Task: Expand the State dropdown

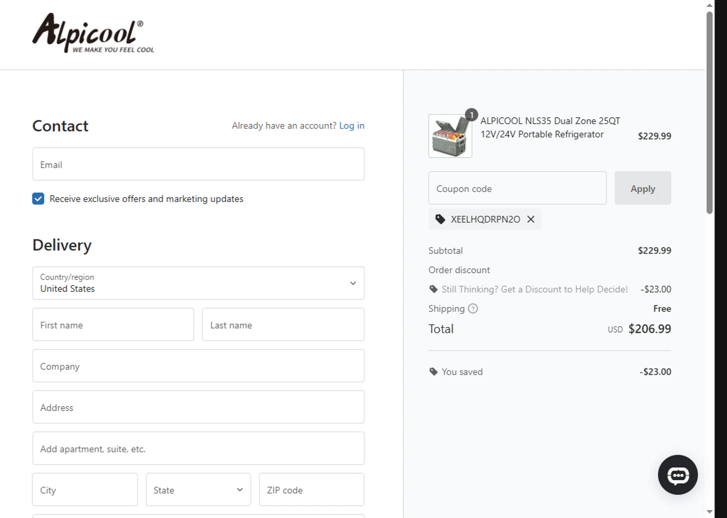Action: tap(198, 489)
